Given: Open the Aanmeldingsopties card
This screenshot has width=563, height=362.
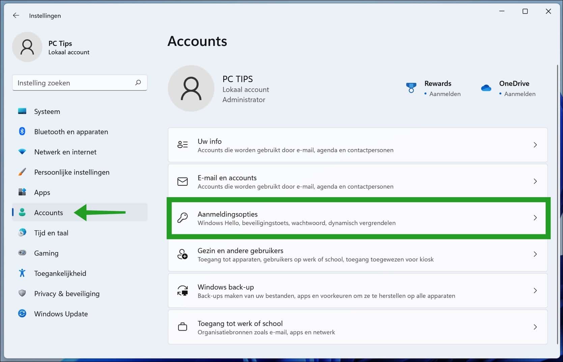Looking at the screenshot, I should pyautogui.click(x=358, y=218).
